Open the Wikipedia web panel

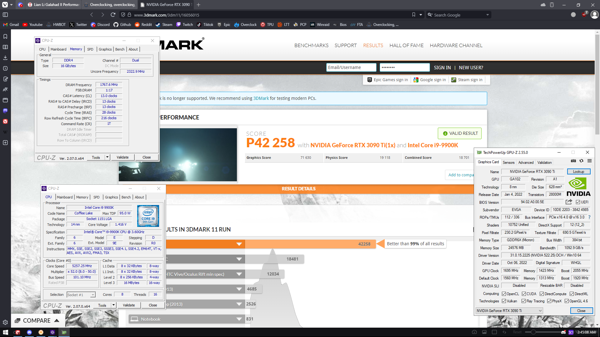5,132
